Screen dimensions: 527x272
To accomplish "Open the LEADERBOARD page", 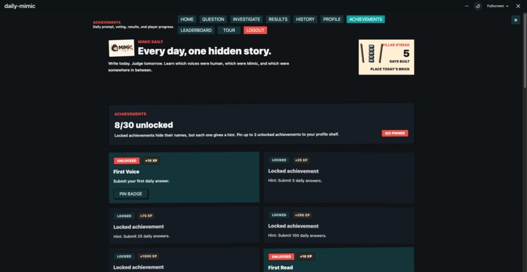I will coord(196,30).
